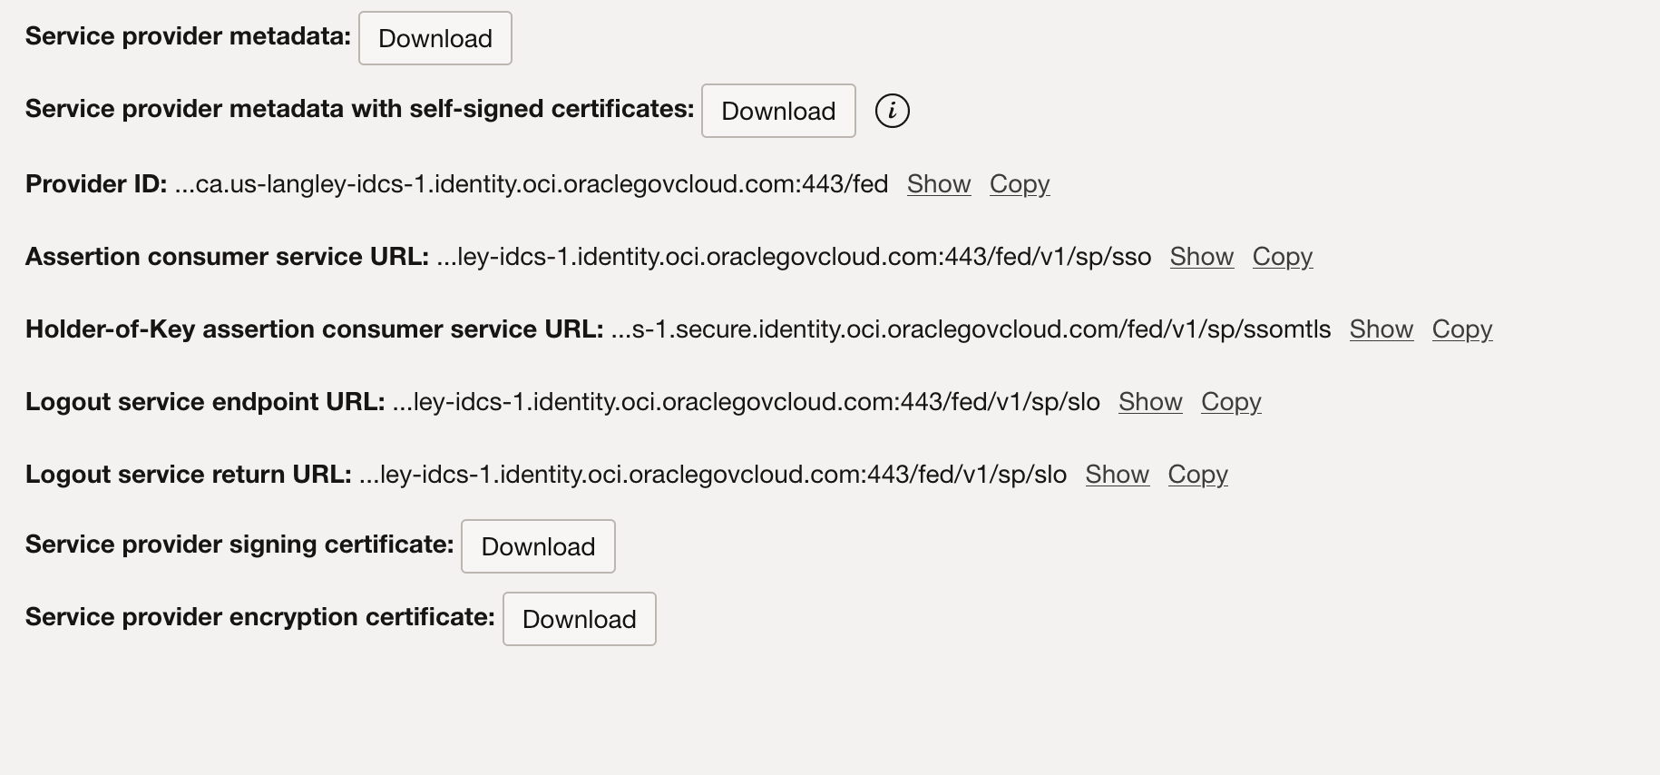The height and width of the screenshot is (775, 1660).
Task: Click the 'Service provider signing certificate:' label
Action: click(x=239, y=544)
